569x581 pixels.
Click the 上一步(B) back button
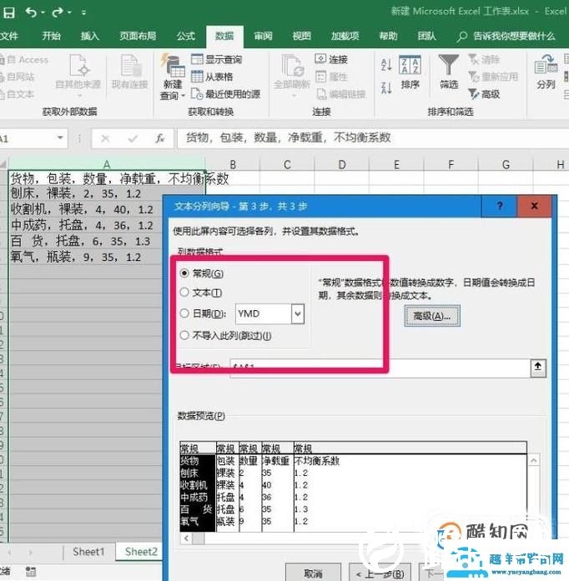tap(380, 573)
